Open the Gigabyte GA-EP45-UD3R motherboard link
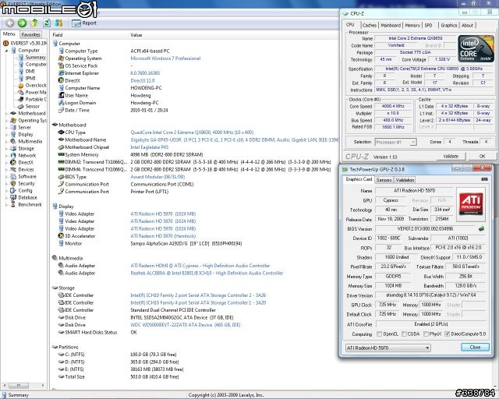 [235, 139]
